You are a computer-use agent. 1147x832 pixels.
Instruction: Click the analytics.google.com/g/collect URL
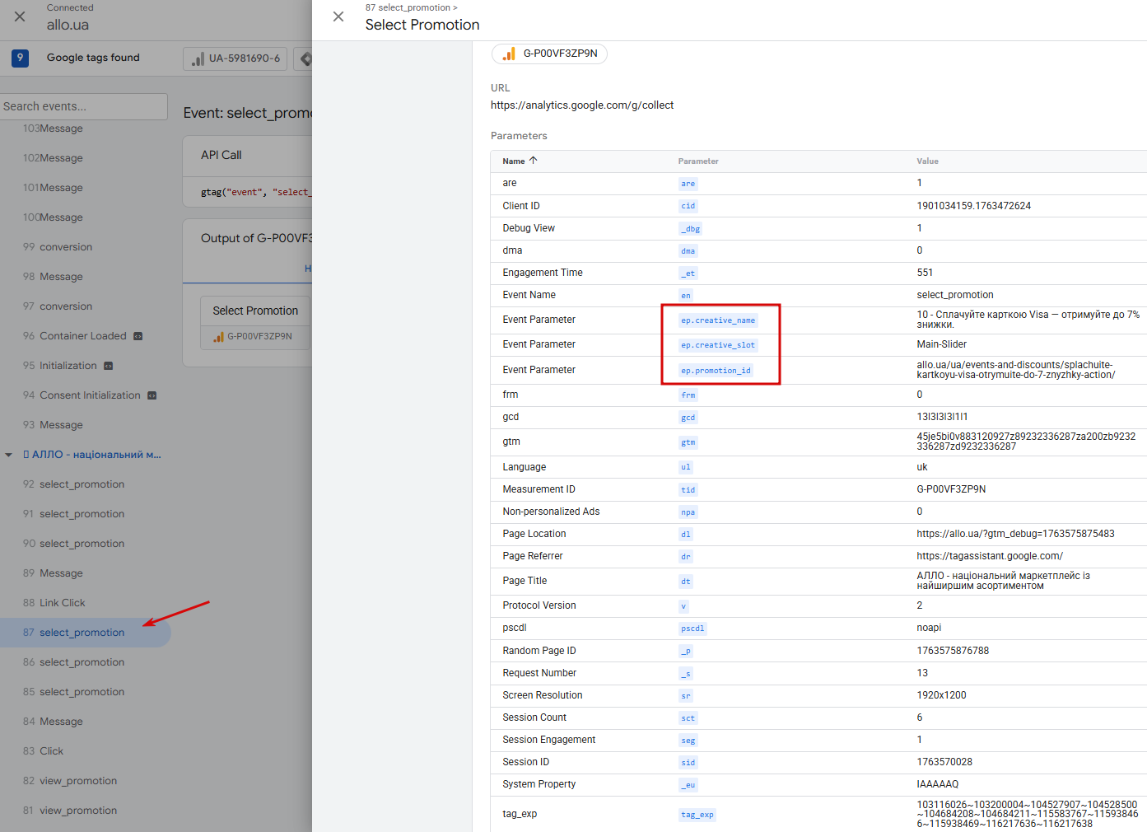[x=582, y=105]
